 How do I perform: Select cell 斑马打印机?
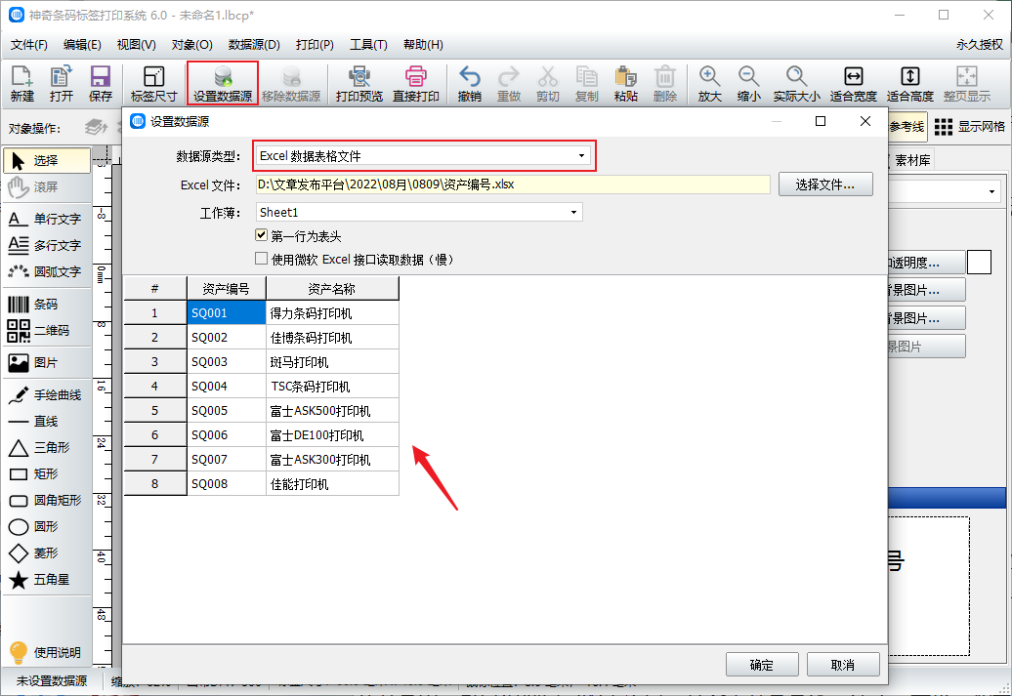click(x=332, y=362)
